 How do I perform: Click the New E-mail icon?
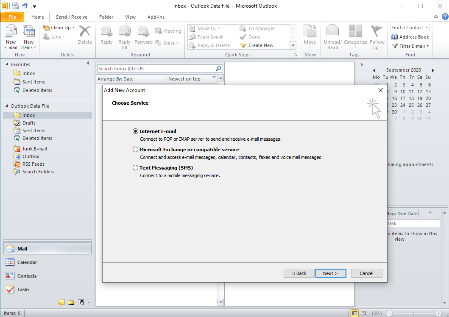11,31
